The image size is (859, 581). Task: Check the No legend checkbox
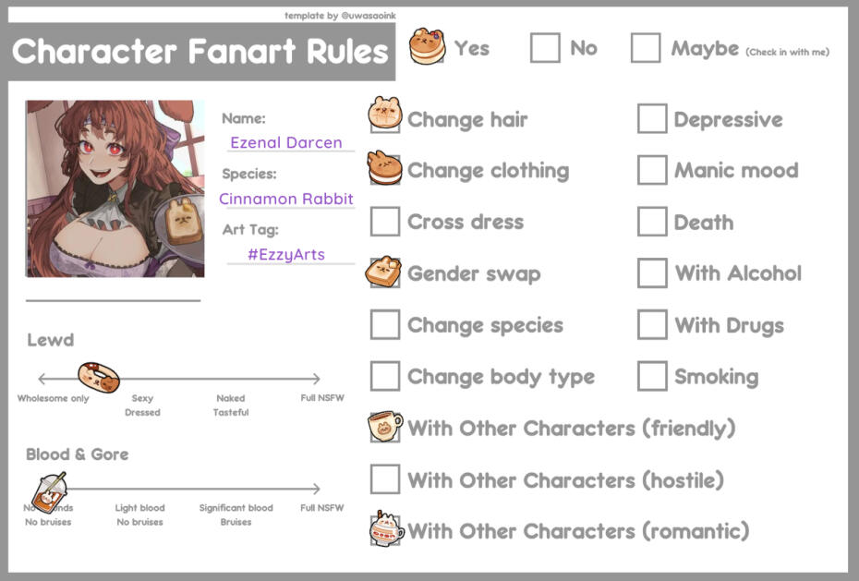(545, 48)
